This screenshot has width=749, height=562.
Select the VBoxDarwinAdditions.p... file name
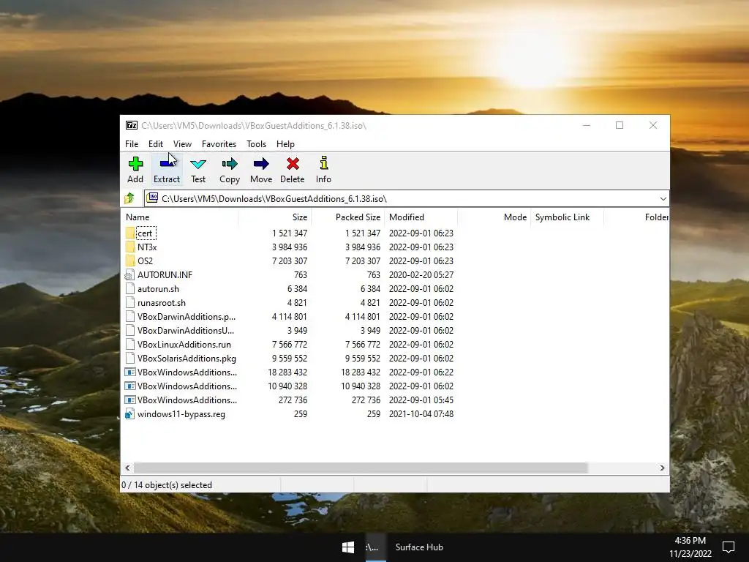tap(187, 316)
